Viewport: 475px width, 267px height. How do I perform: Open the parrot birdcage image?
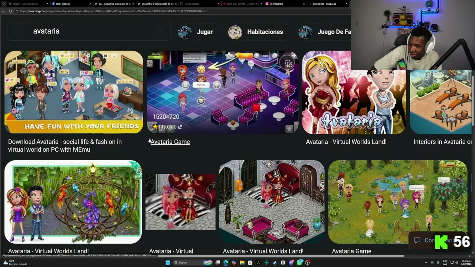point(73,202)
